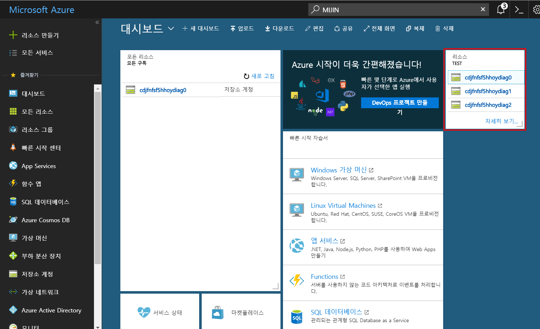540x329 pixels.
Task: Click the 모든 서비스 list icon
Action: [13, 53]
